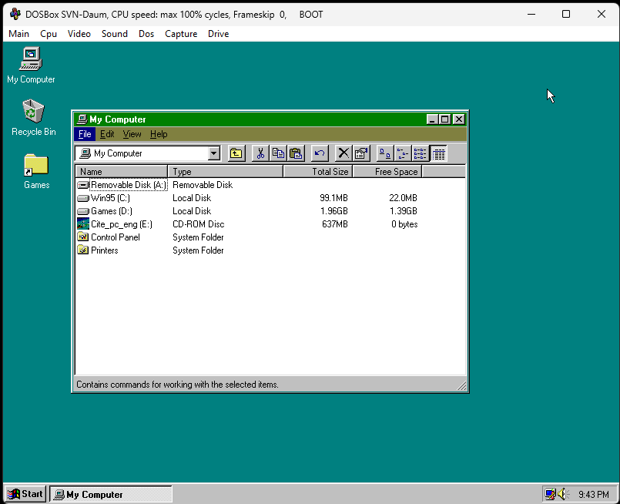Switch to Large Icons view
The height and width of the screenshot is (504, 620).
pyautogui.click(x=385, y=153)
